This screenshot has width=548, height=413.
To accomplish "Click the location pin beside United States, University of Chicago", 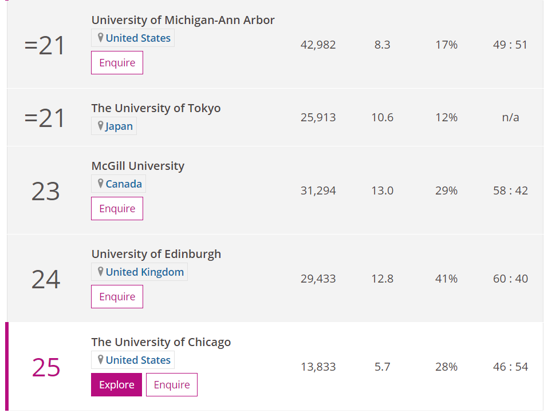I will coord(101,360).
